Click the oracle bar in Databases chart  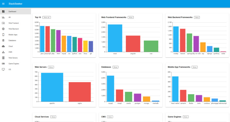129,97
